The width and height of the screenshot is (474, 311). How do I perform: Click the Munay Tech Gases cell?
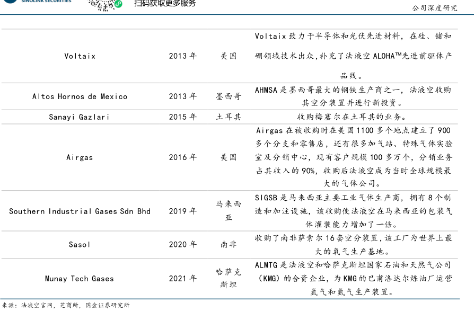tap(80, 278)
